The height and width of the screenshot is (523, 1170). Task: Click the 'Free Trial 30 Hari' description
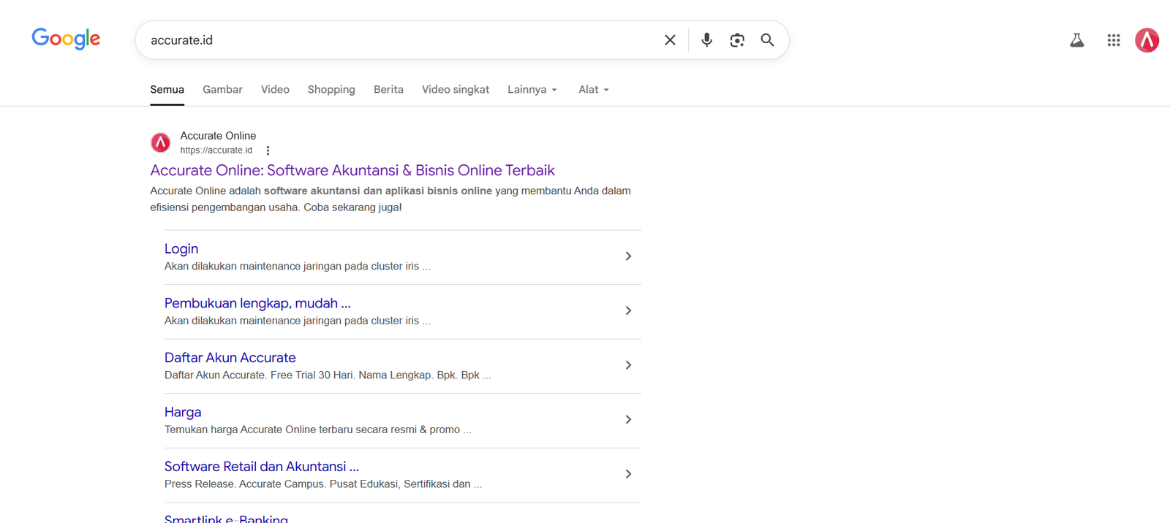(328, 375)
